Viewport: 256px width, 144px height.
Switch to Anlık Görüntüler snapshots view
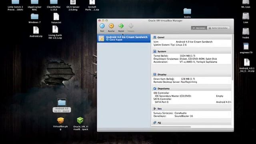click(x=218, y=28)
